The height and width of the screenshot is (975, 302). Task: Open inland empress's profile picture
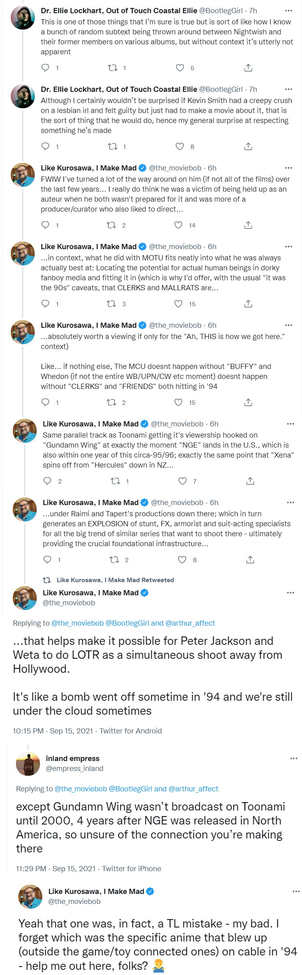coord(28,763)
